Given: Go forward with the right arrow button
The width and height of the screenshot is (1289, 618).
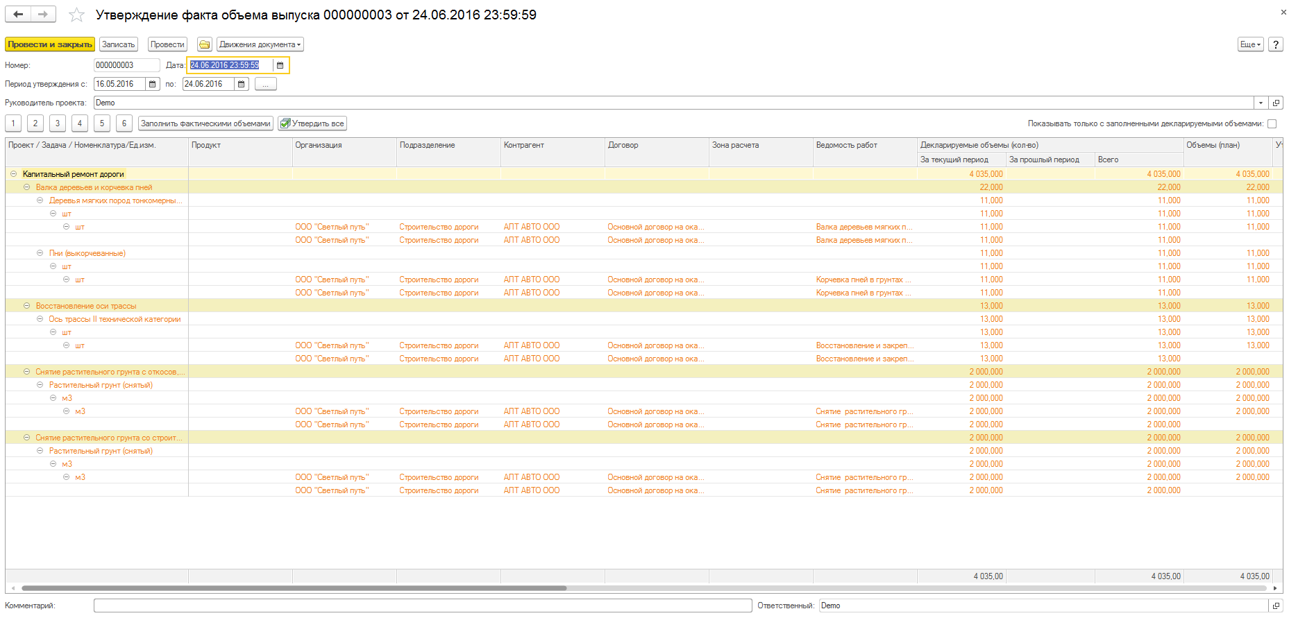Looking at the screenshot, I should (x=43, y=14).
